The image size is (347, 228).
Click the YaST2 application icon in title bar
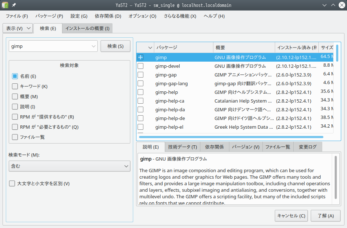[5, 5]
